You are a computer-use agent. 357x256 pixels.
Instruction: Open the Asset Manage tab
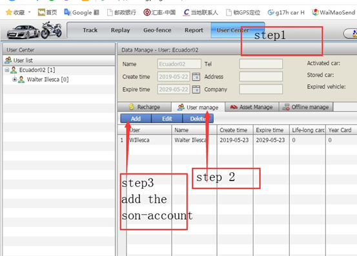tap(252, 107)
